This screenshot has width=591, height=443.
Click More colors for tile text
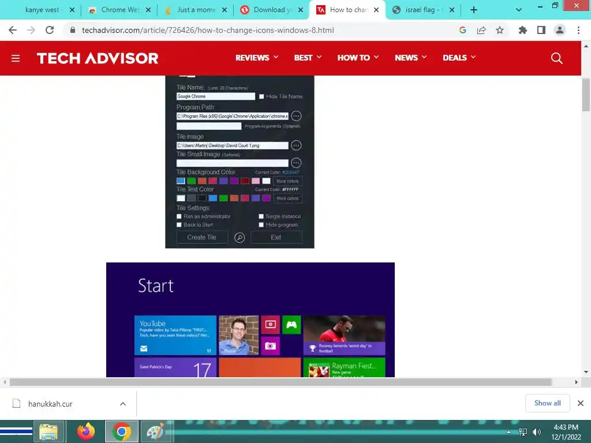coord(287,198)
